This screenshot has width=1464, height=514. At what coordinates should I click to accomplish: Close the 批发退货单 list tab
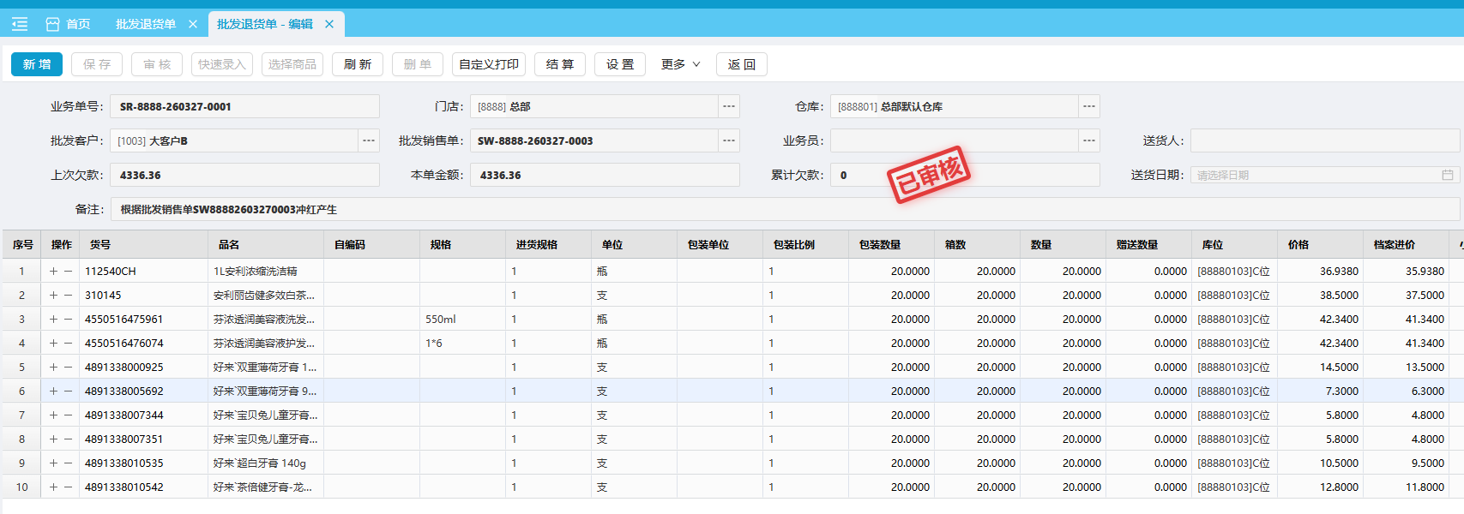pos(193,24)
